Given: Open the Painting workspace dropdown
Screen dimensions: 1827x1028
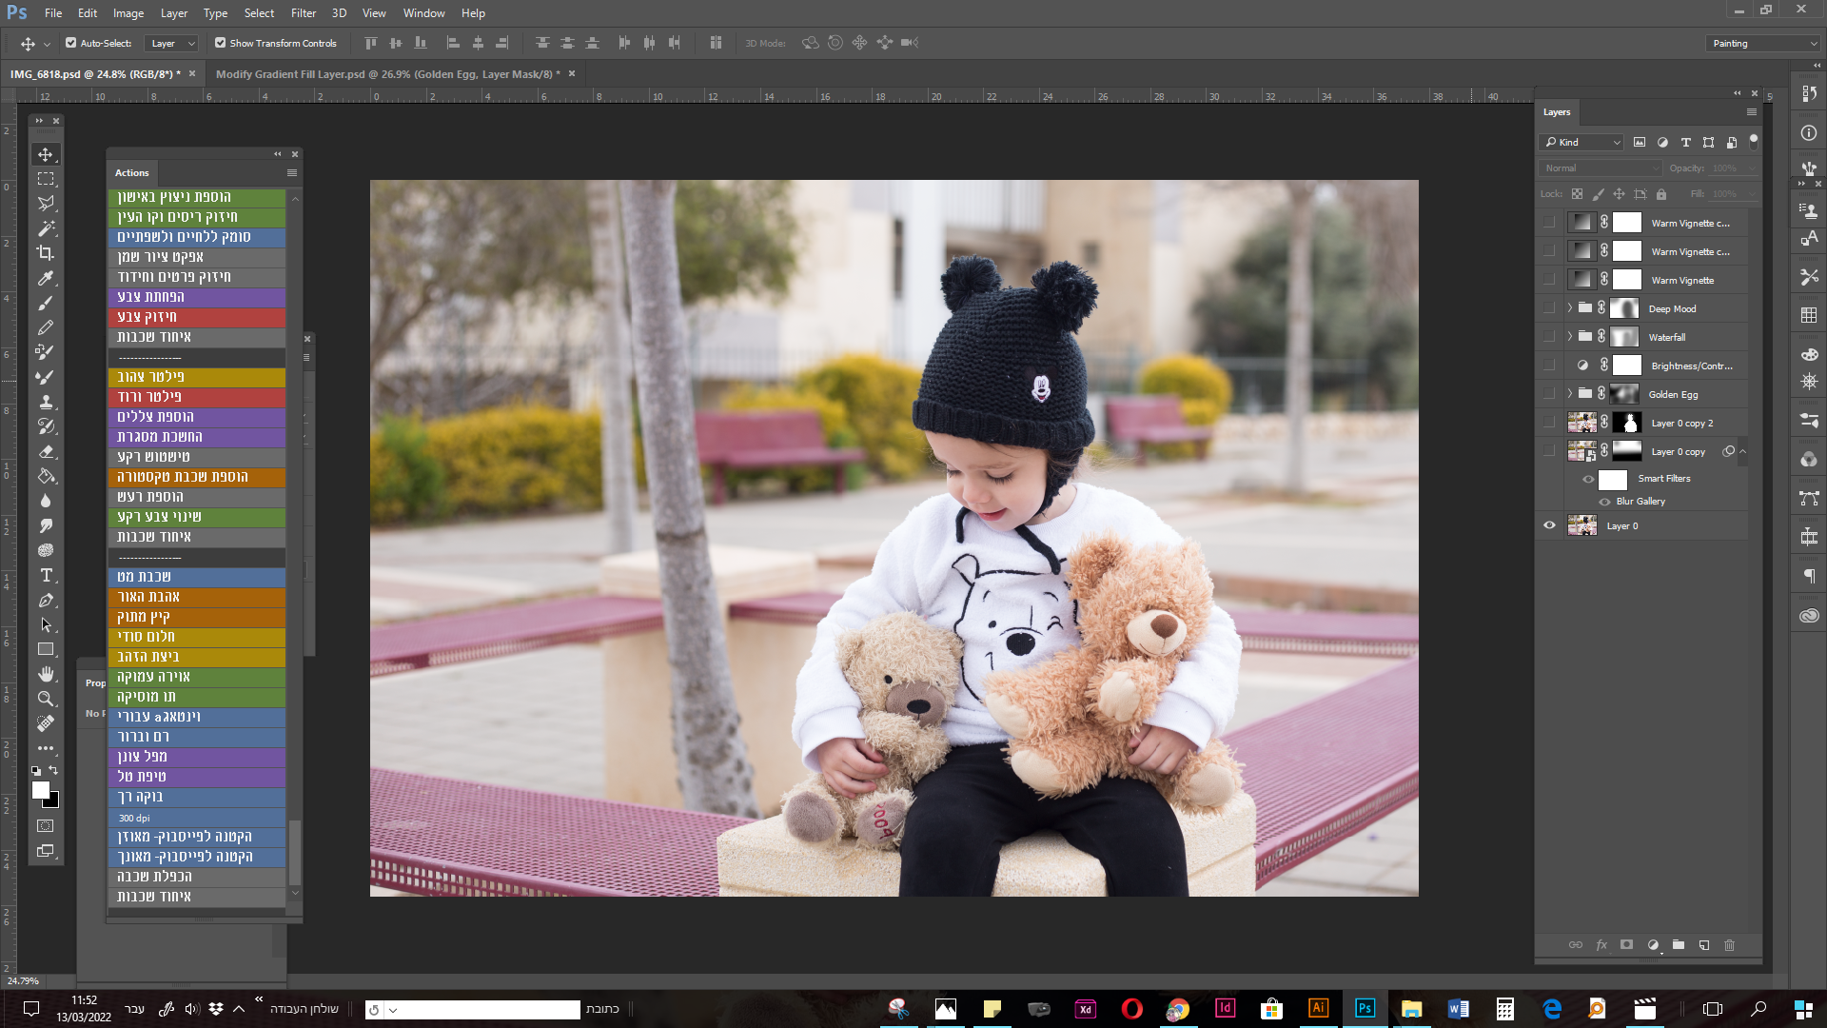Looking at the screenshot, I should coord(1763,43).
